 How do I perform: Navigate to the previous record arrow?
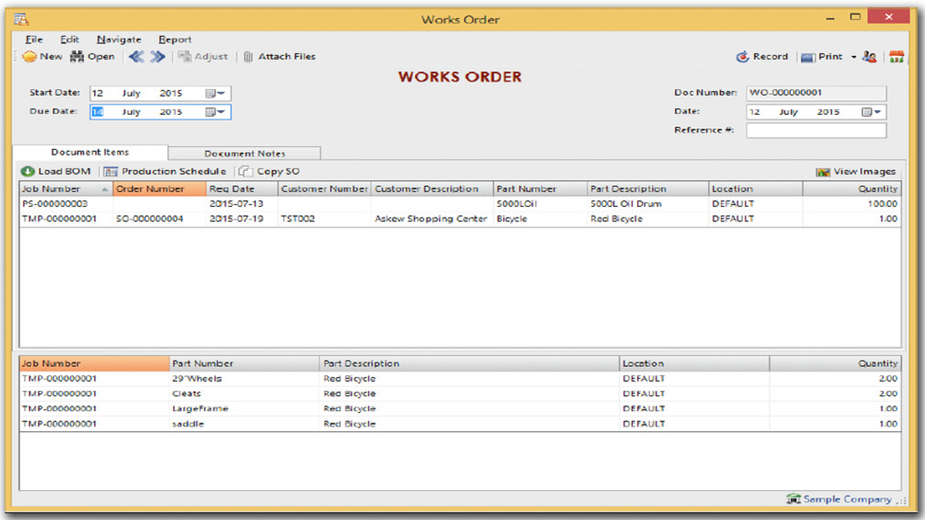(x=136, y=56)
